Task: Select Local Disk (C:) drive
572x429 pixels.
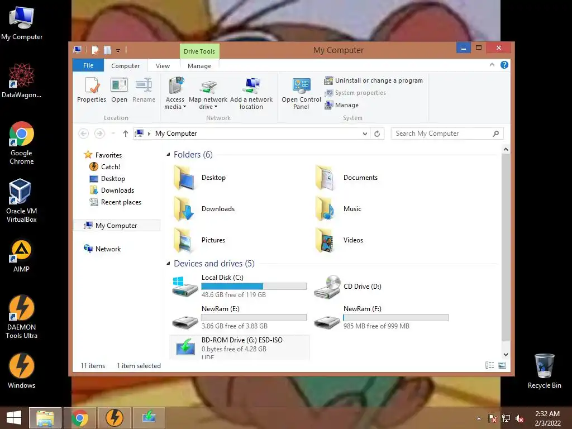Action: (239, 287)
